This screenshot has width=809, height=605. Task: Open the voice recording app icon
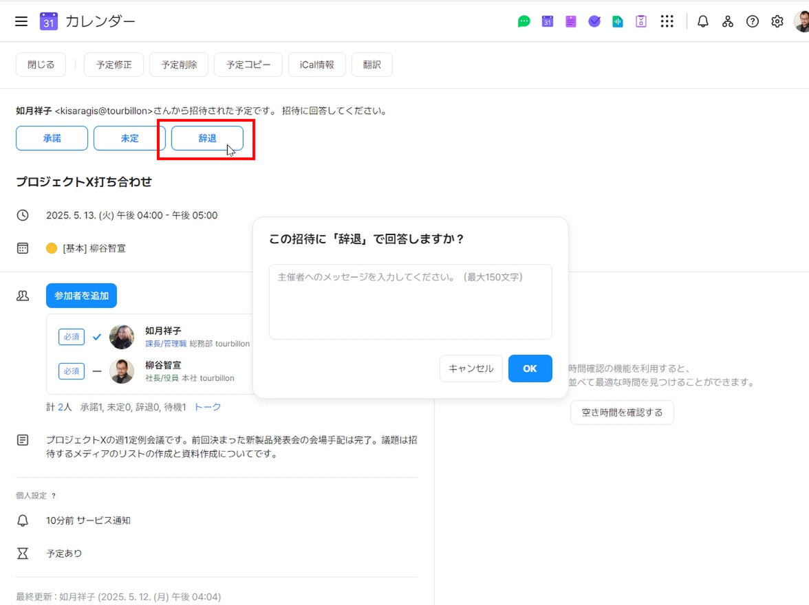[618, 21]
